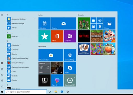Open Microsoft Solitaire Collection tile

[x=84, y=49]
